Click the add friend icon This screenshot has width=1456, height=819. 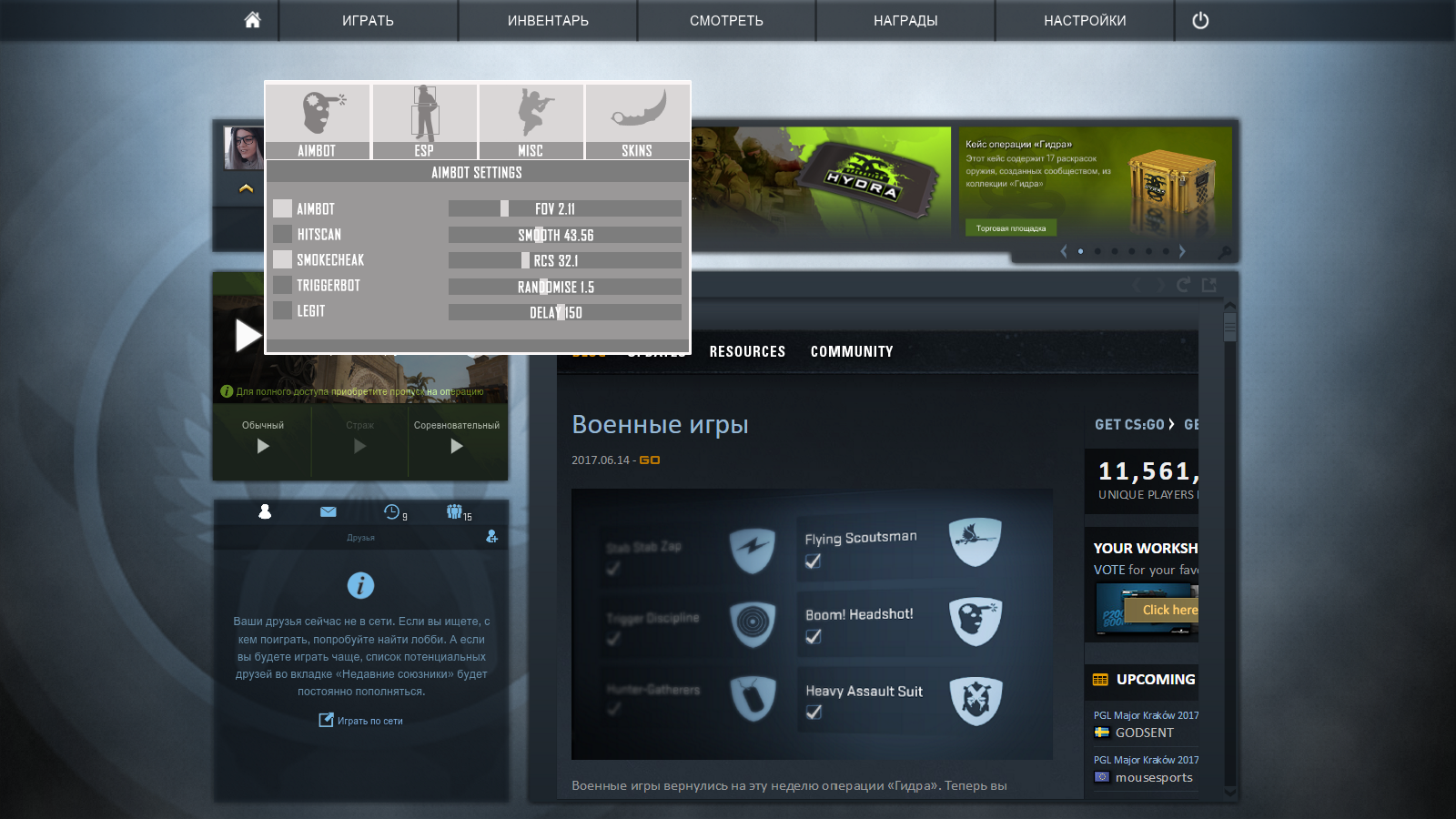coord(491,537)
